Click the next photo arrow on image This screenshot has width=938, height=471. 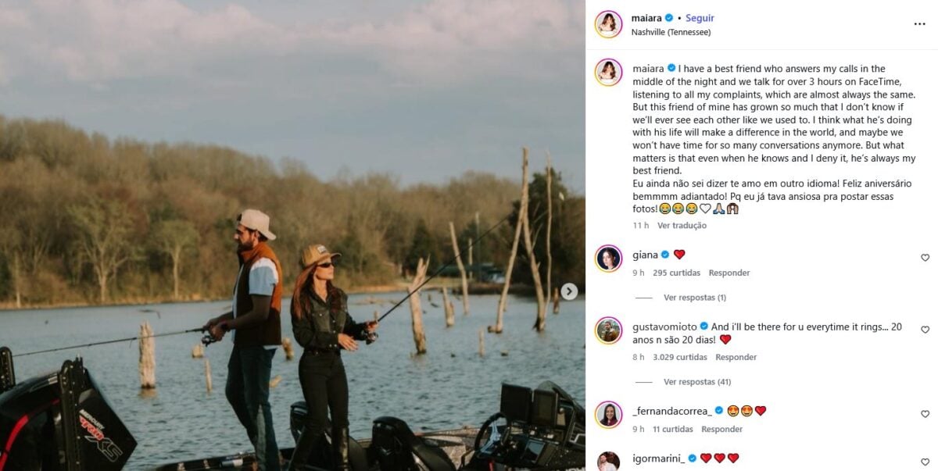(569, 291)
